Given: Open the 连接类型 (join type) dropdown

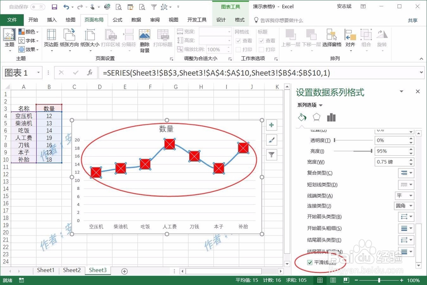Looking at the screenshot, I should click(x=404, y=206).
